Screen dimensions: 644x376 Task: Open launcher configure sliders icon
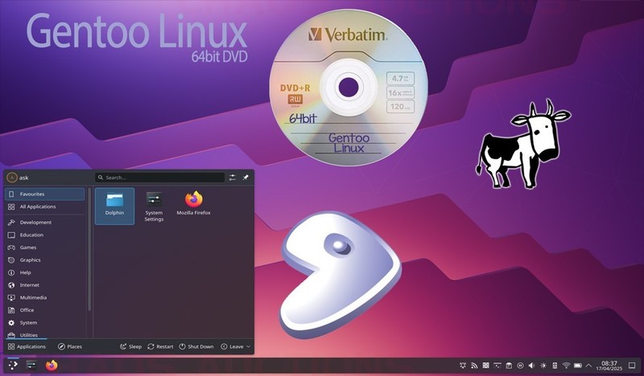pyautogui.click(x=233, y=177)
